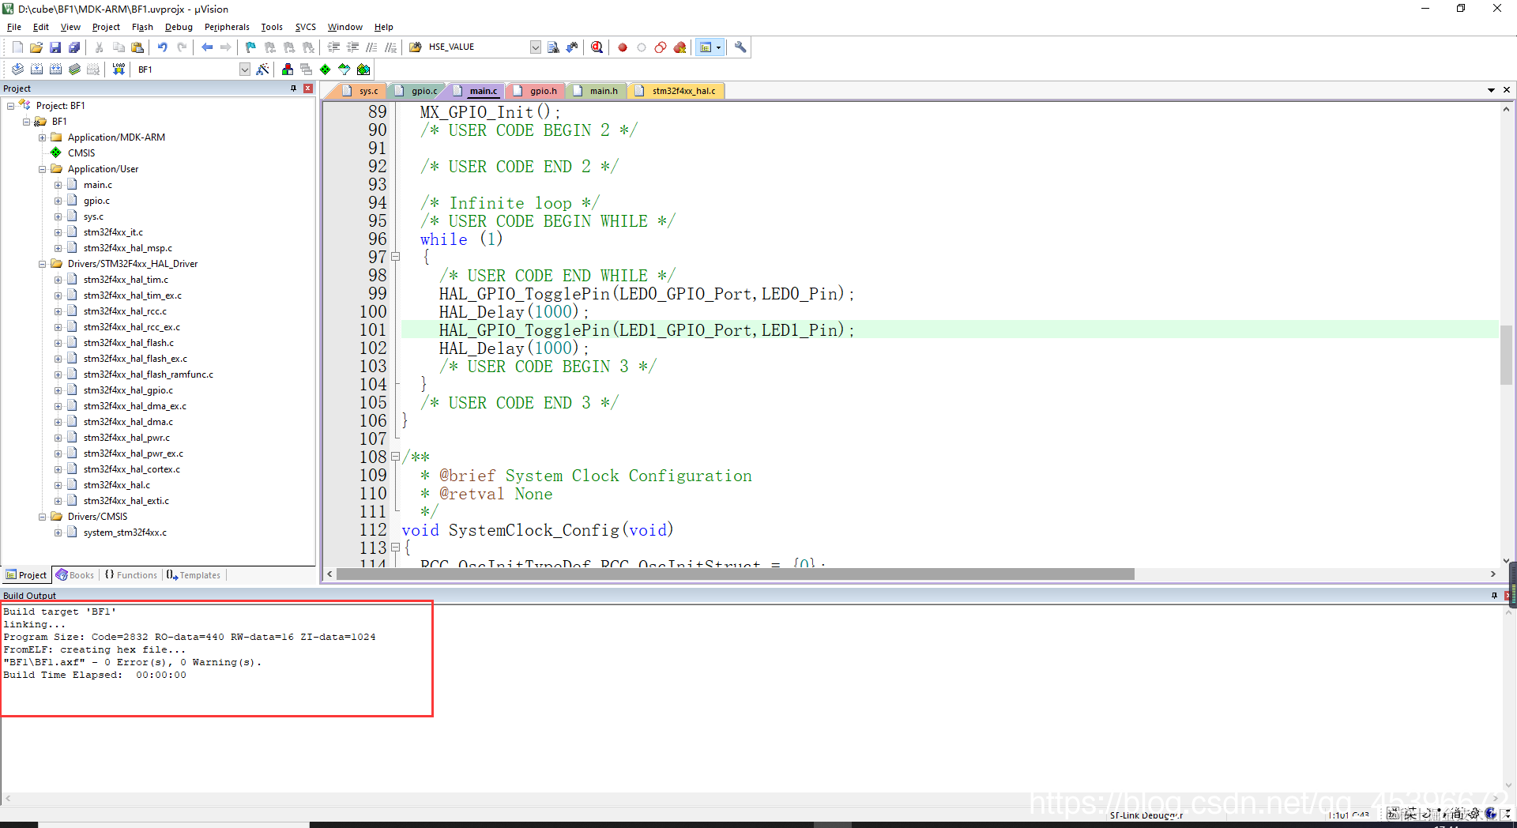Collapse Project: BF1 root node
1517x828 pixels.
point(11,106)
